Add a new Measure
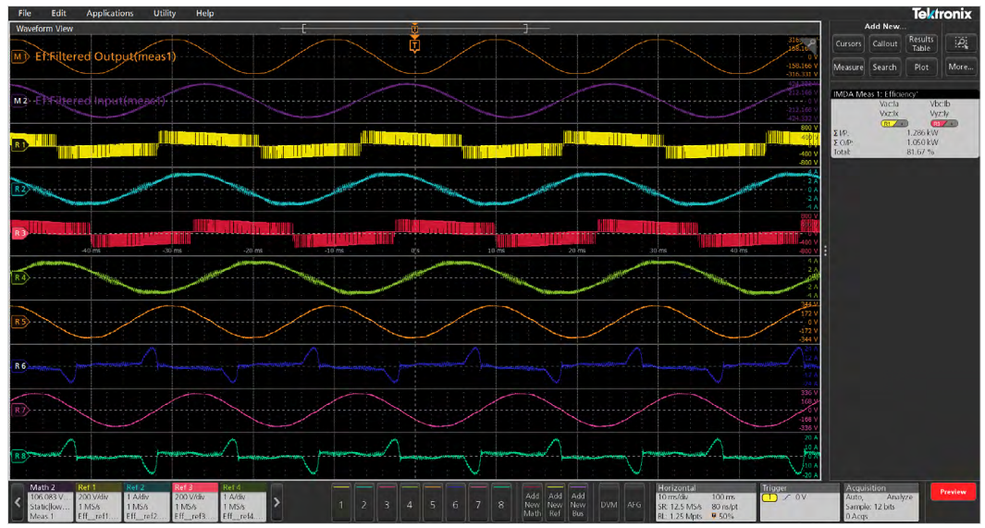This screenshot has height=528, width=985. (x=847, y=67)
